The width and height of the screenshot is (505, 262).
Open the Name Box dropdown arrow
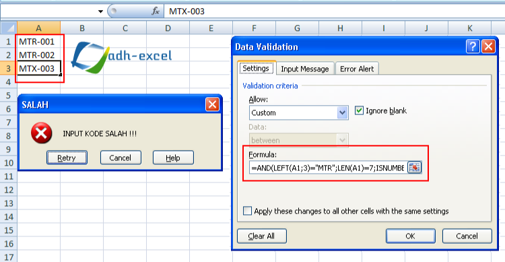click(100, 11)
